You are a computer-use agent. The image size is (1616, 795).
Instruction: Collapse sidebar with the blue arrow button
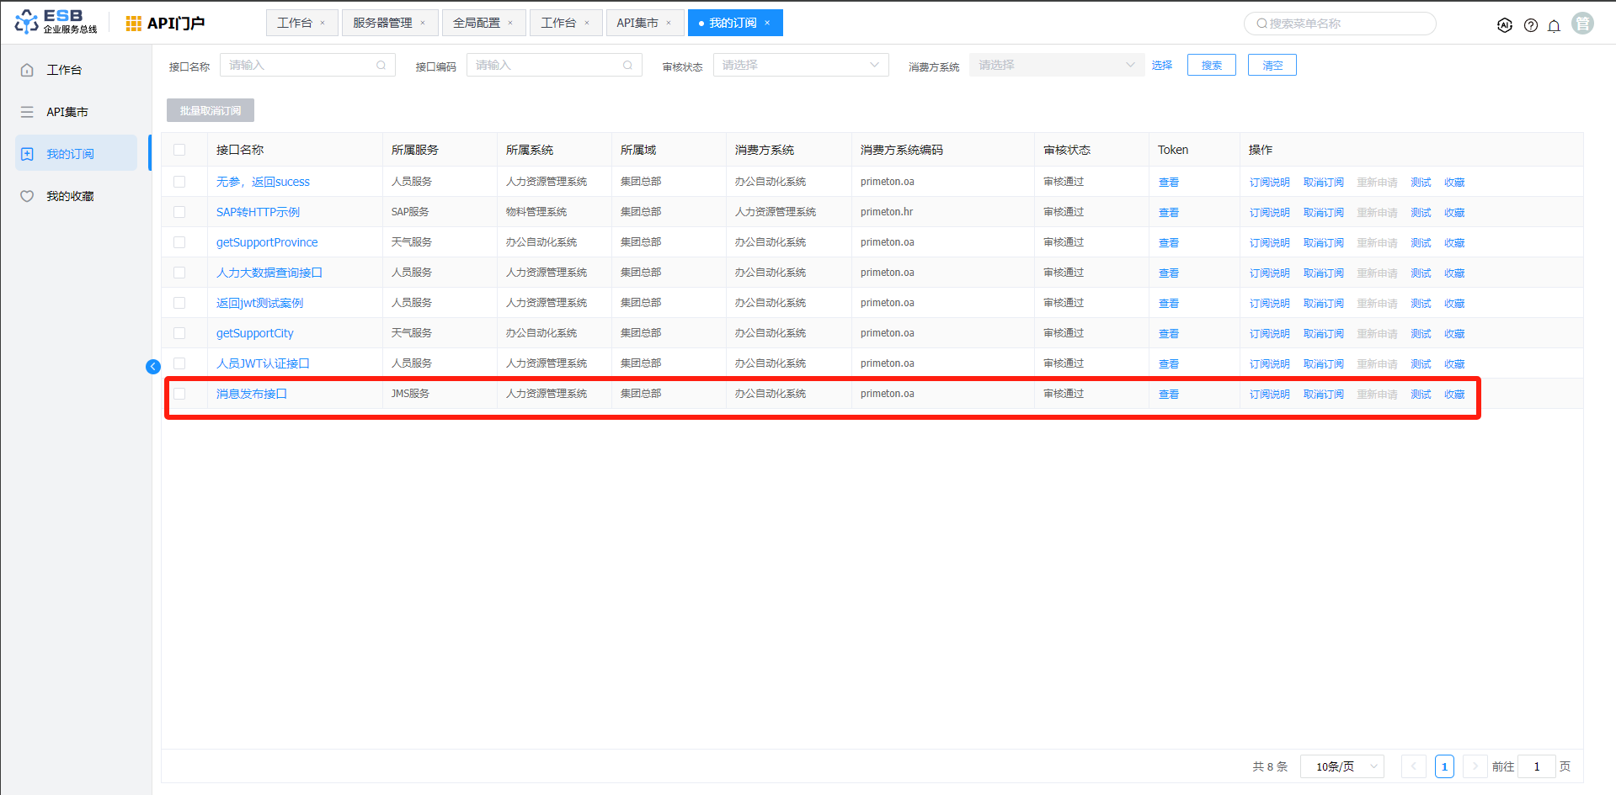point(153,366)
